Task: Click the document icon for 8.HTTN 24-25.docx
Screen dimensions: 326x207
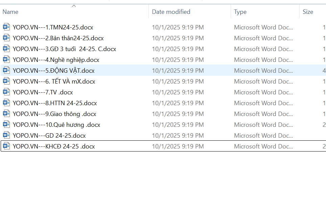Action: point(6,103)
